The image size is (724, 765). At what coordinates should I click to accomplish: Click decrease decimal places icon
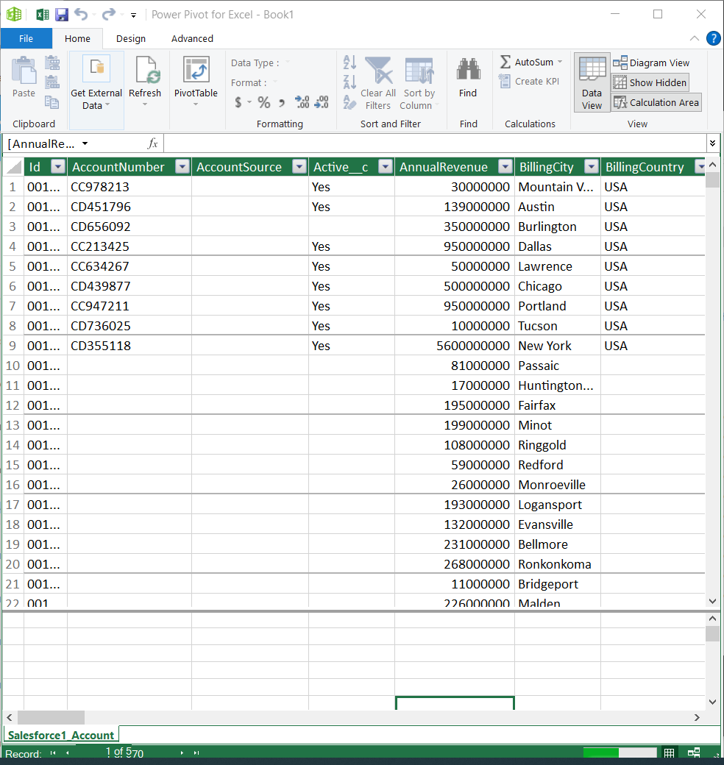pyautogui.click(x=322, y=102)
